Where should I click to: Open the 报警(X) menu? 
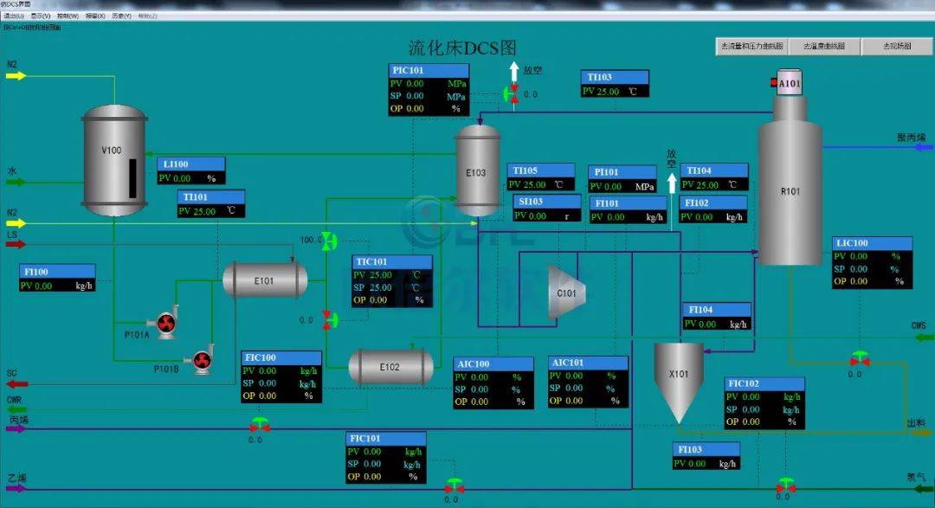click(x=93, y=16)
